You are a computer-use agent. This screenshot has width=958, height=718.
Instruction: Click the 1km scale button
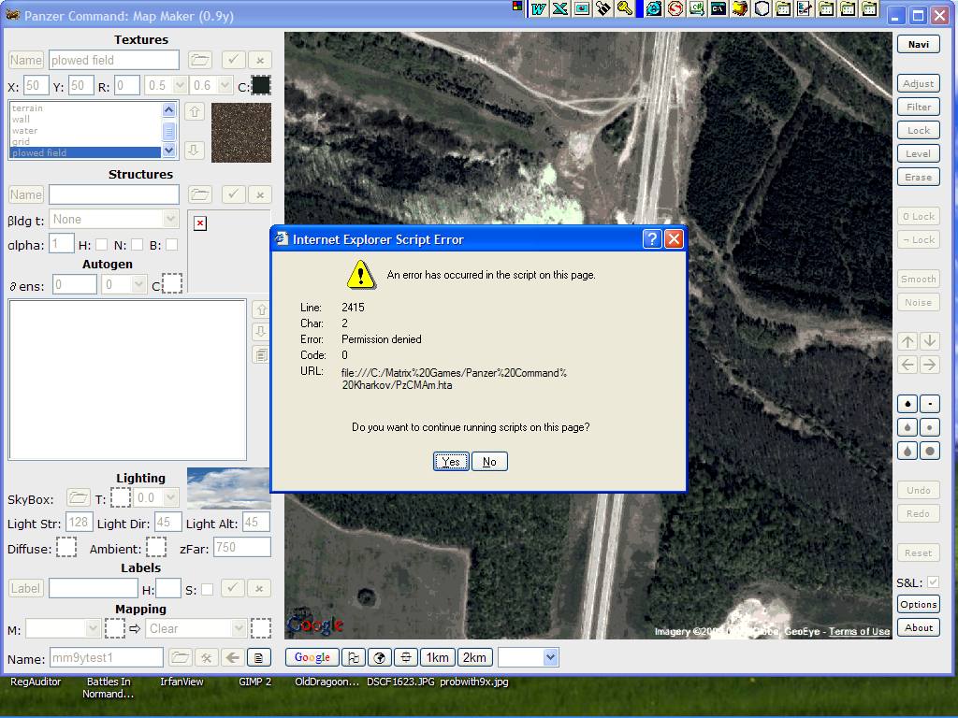[x=438, y=657]
